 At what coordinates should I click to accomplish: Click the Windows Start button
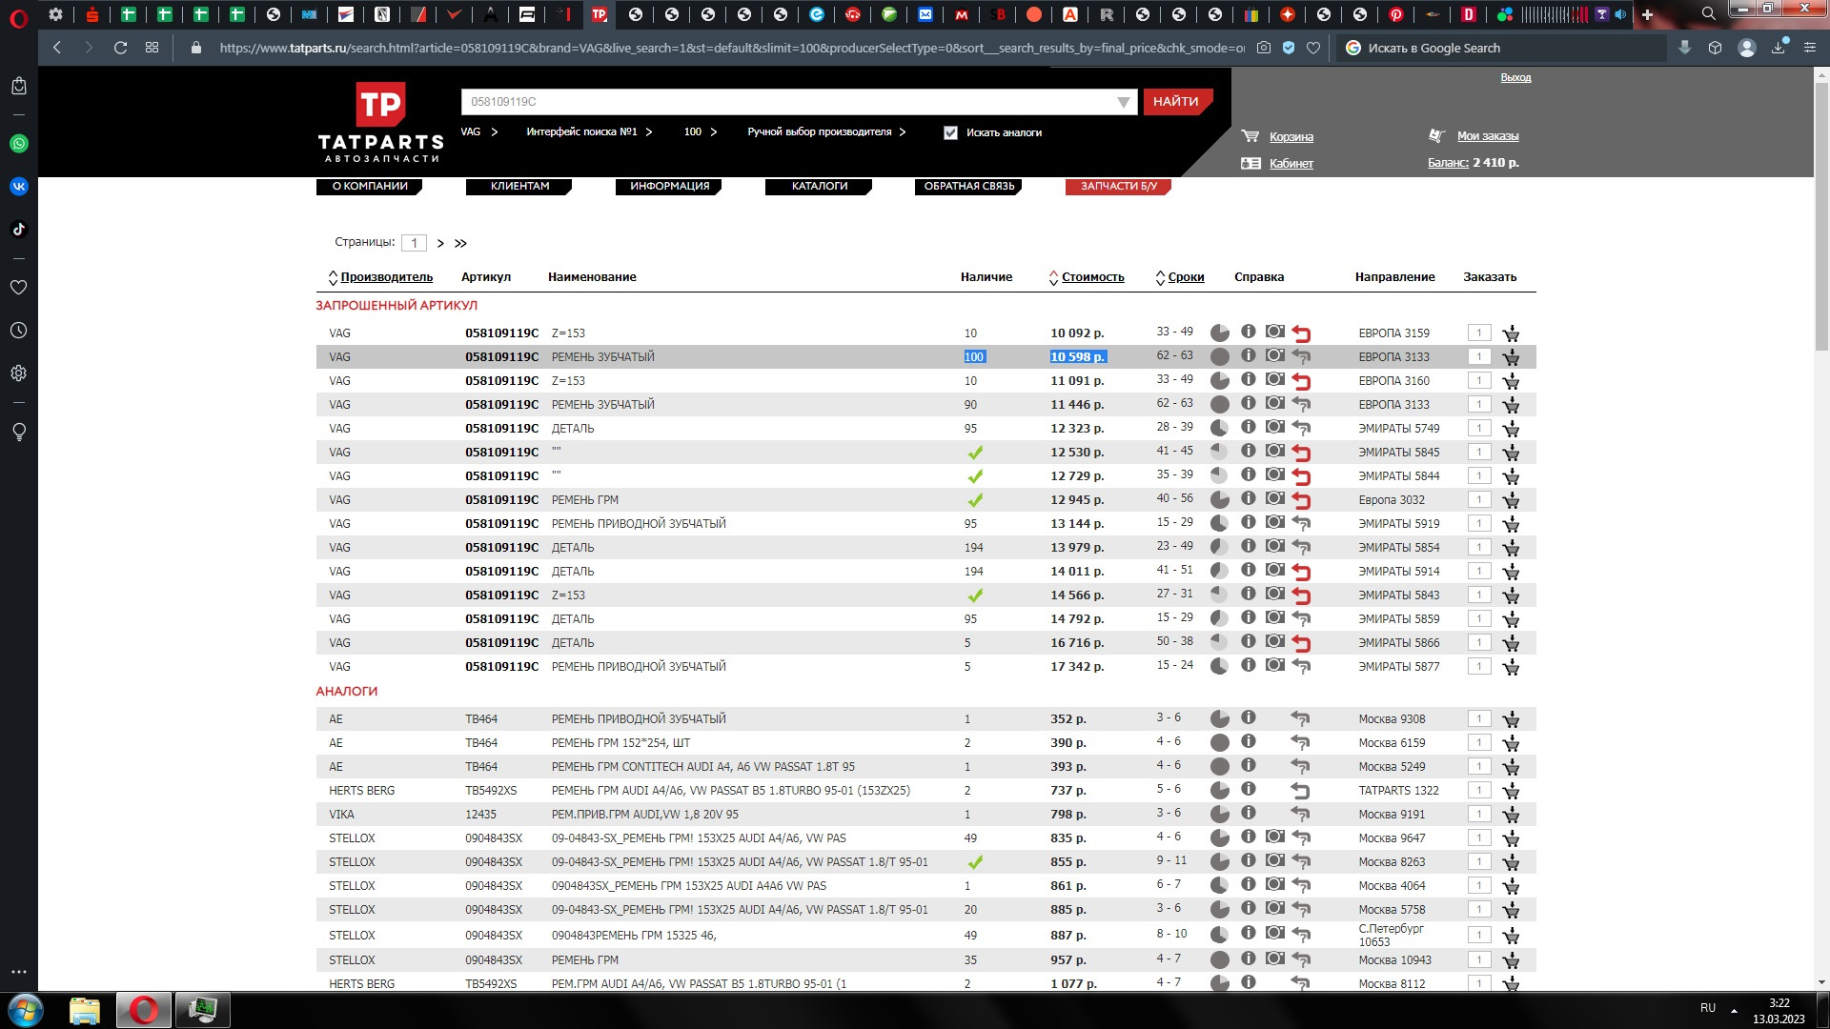pyautogui.click(x=26, y=1010)
